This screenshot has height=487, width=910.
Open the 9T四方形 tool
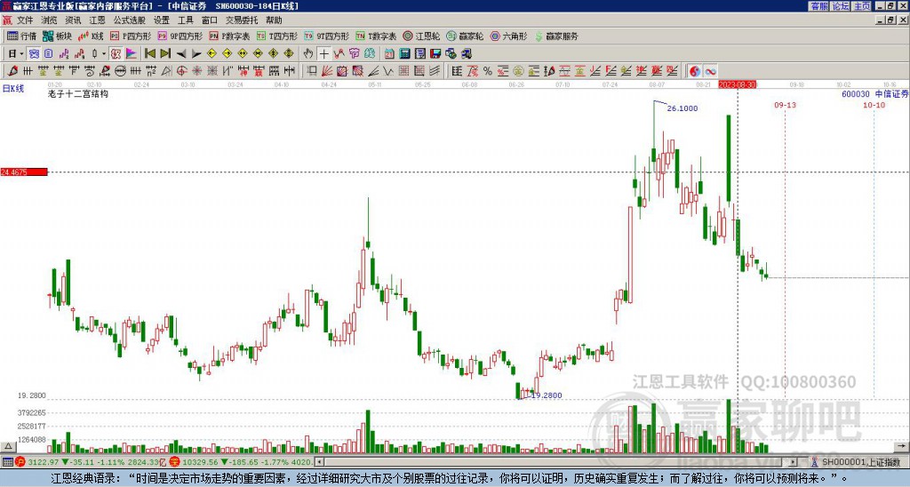(x=326, y=36)
